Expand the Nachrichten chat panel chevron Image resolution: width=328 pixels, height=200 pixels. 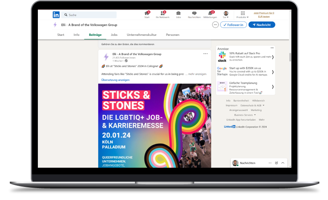pyautogui.click(x=283, y=163)
